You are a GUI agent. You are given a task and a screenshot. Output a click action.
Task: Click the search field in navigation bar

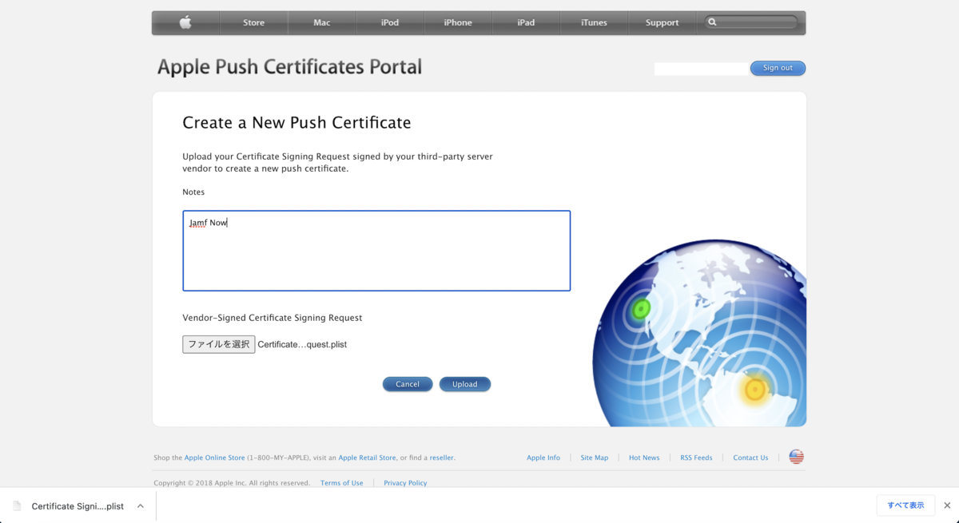751,22
